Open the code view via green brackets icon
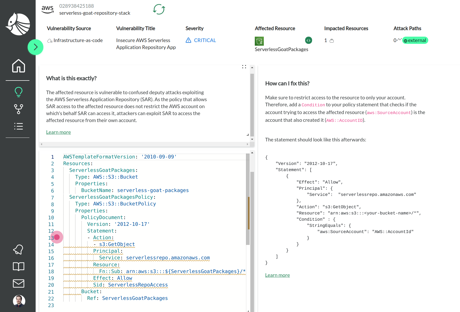 [x=308, y=40]
